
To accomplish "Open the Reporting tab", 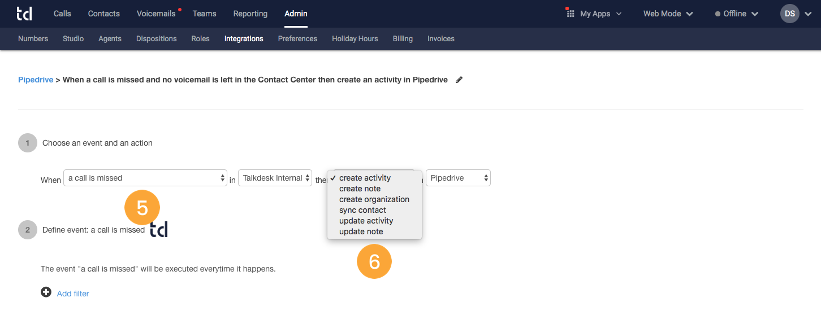I will pyautogui.click(x=250, y=14).
